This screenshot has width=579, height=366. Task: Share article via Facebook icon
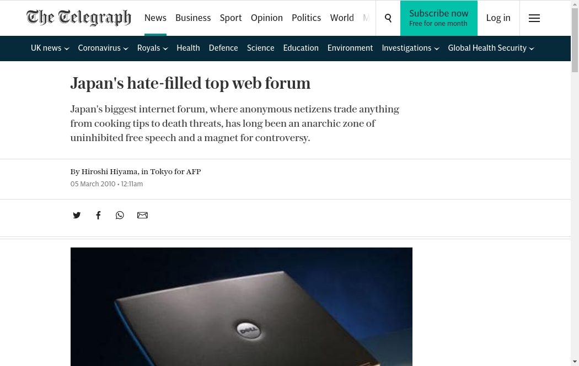coord(98,215)
